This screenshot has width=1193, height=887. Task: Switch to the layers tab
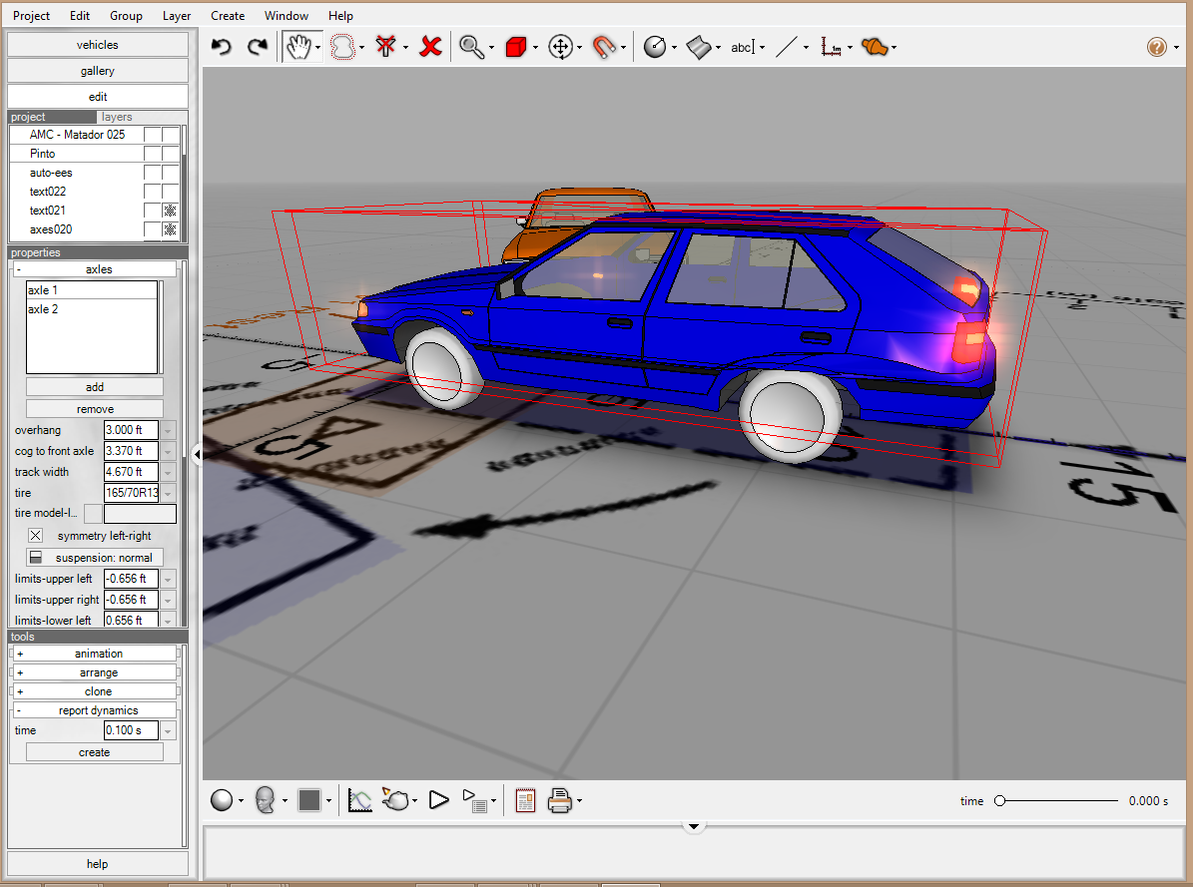point(117,117)
